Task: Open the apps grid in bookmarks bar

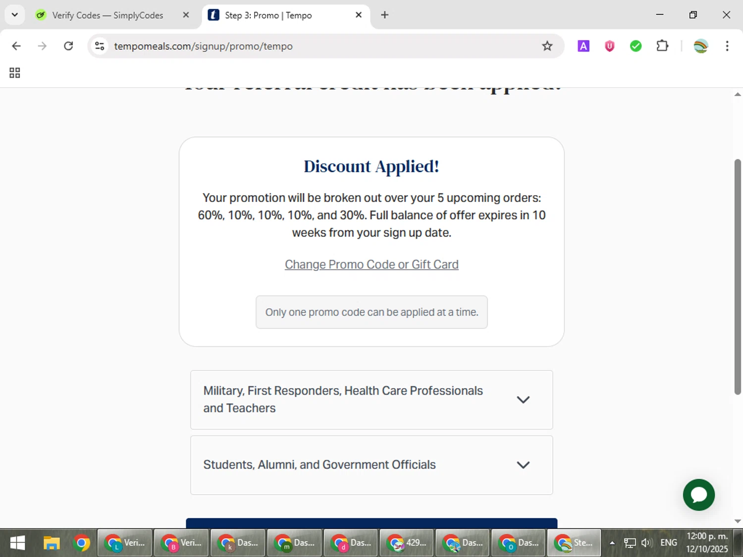Action: (x=15, y=73)
